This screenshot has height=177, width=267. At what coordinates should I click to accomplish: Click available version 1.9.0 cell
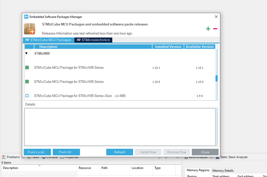pyautogui.click(x=200, y=96)
